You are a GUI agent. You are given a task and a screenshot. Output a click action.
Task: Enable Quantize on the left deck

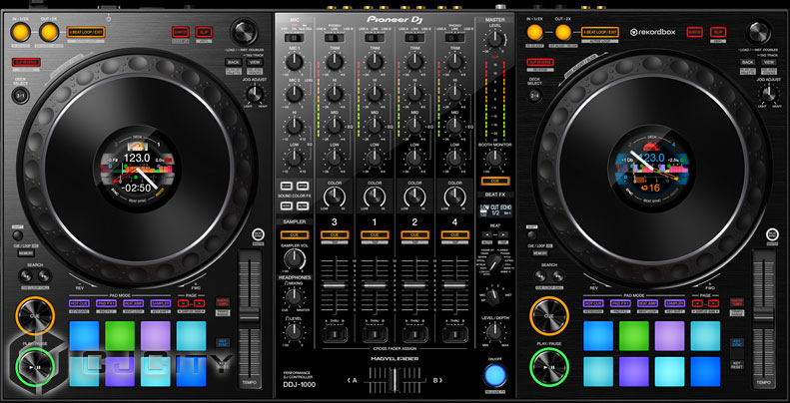coord(180,32)
